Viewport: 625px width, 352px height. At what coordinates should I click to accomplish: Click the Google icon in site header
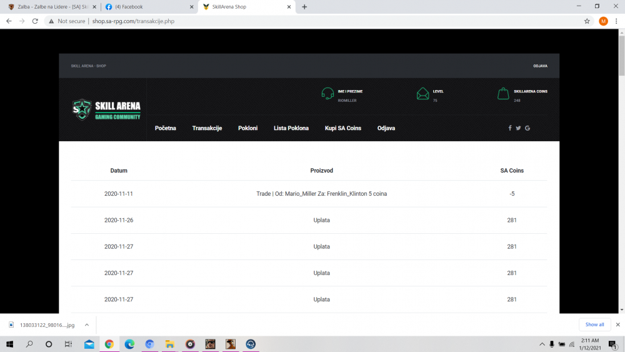pyautogui.click(x=527, y=128)
